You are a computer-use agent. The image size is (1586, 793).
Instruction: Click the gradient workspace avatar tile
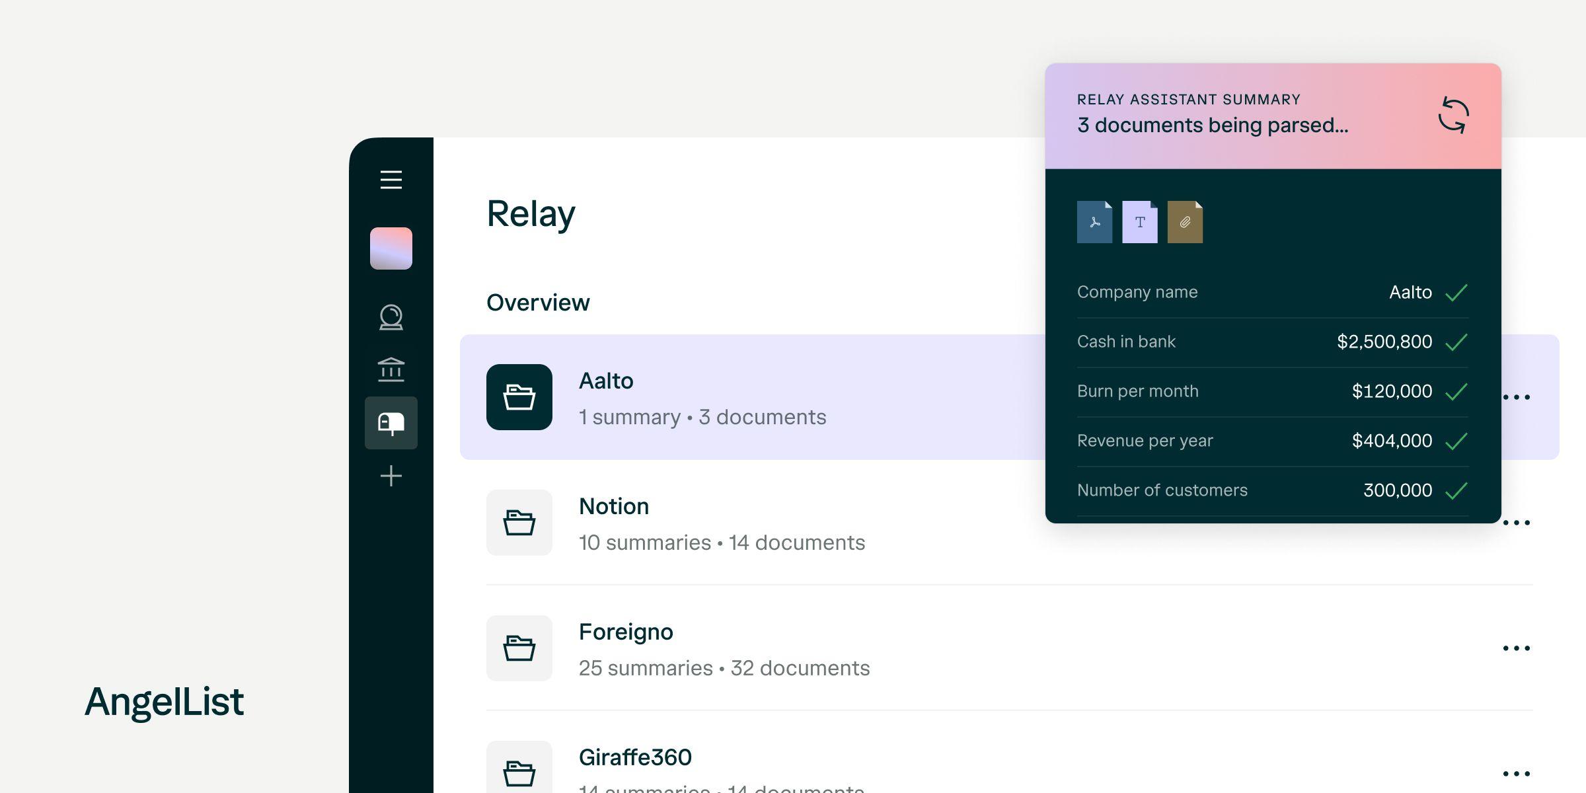(391, 248)
